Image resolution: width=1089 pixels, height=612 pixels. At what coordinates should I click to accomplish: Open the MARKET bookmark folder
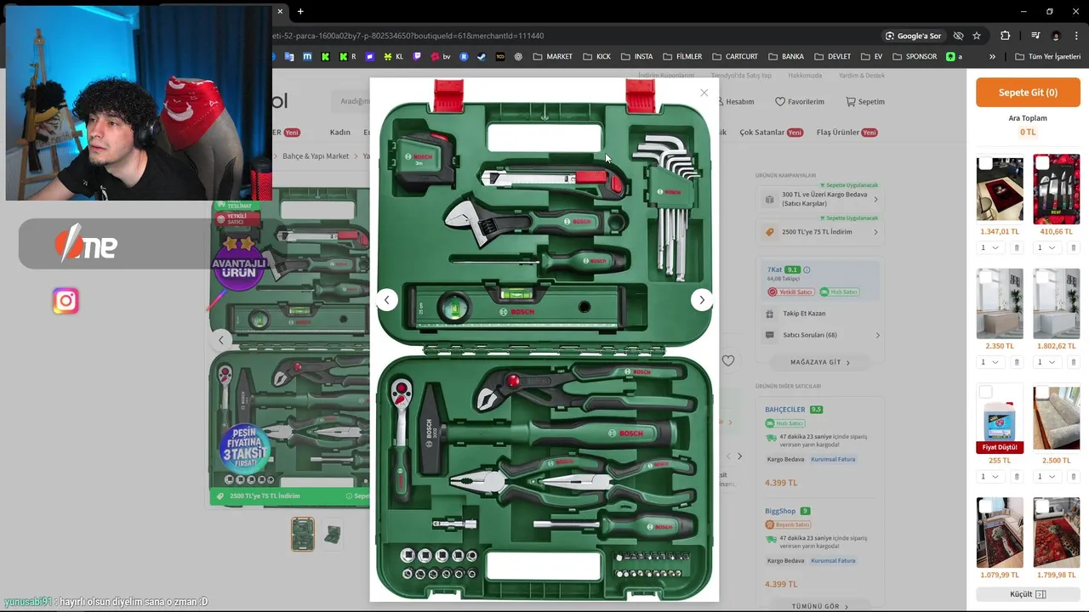click(552, 56)
